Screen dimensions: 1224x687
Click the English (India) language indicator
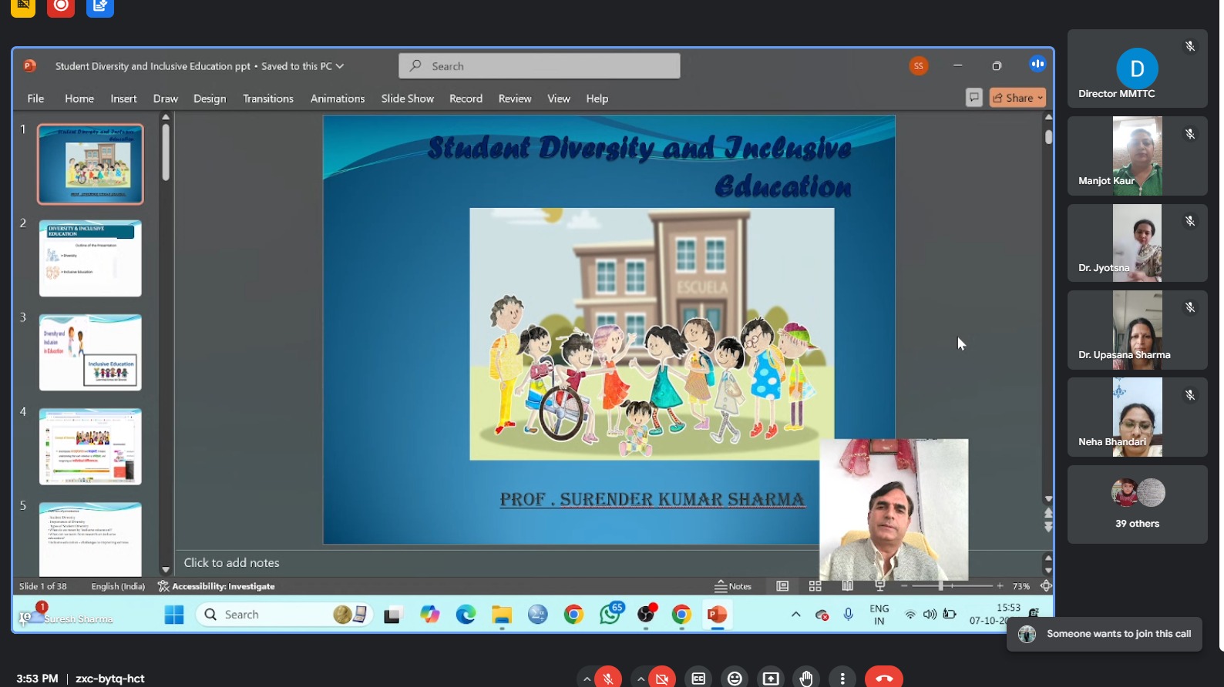point(118,586)
